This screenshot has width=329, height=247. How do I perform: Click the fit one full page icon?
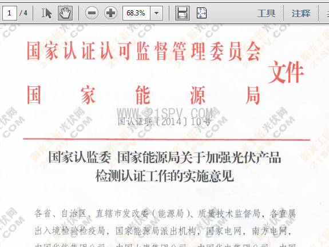pos(201,13)
